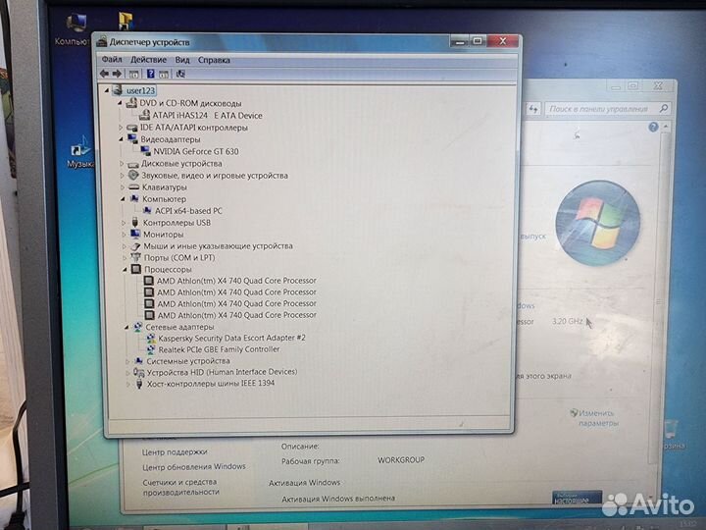Expand the Порты (COM и LPT) node
Screen dimensions: 706x530
[125, 258]
